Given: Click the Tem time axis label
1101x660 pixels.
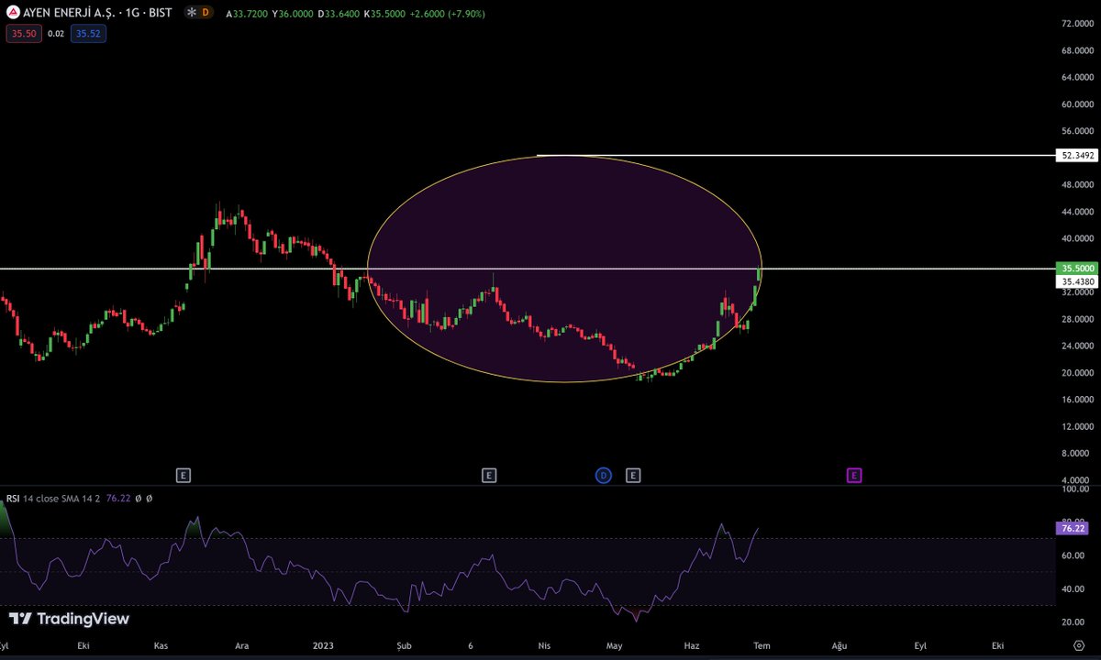Looking at the screenshot, I should [762, 645].
